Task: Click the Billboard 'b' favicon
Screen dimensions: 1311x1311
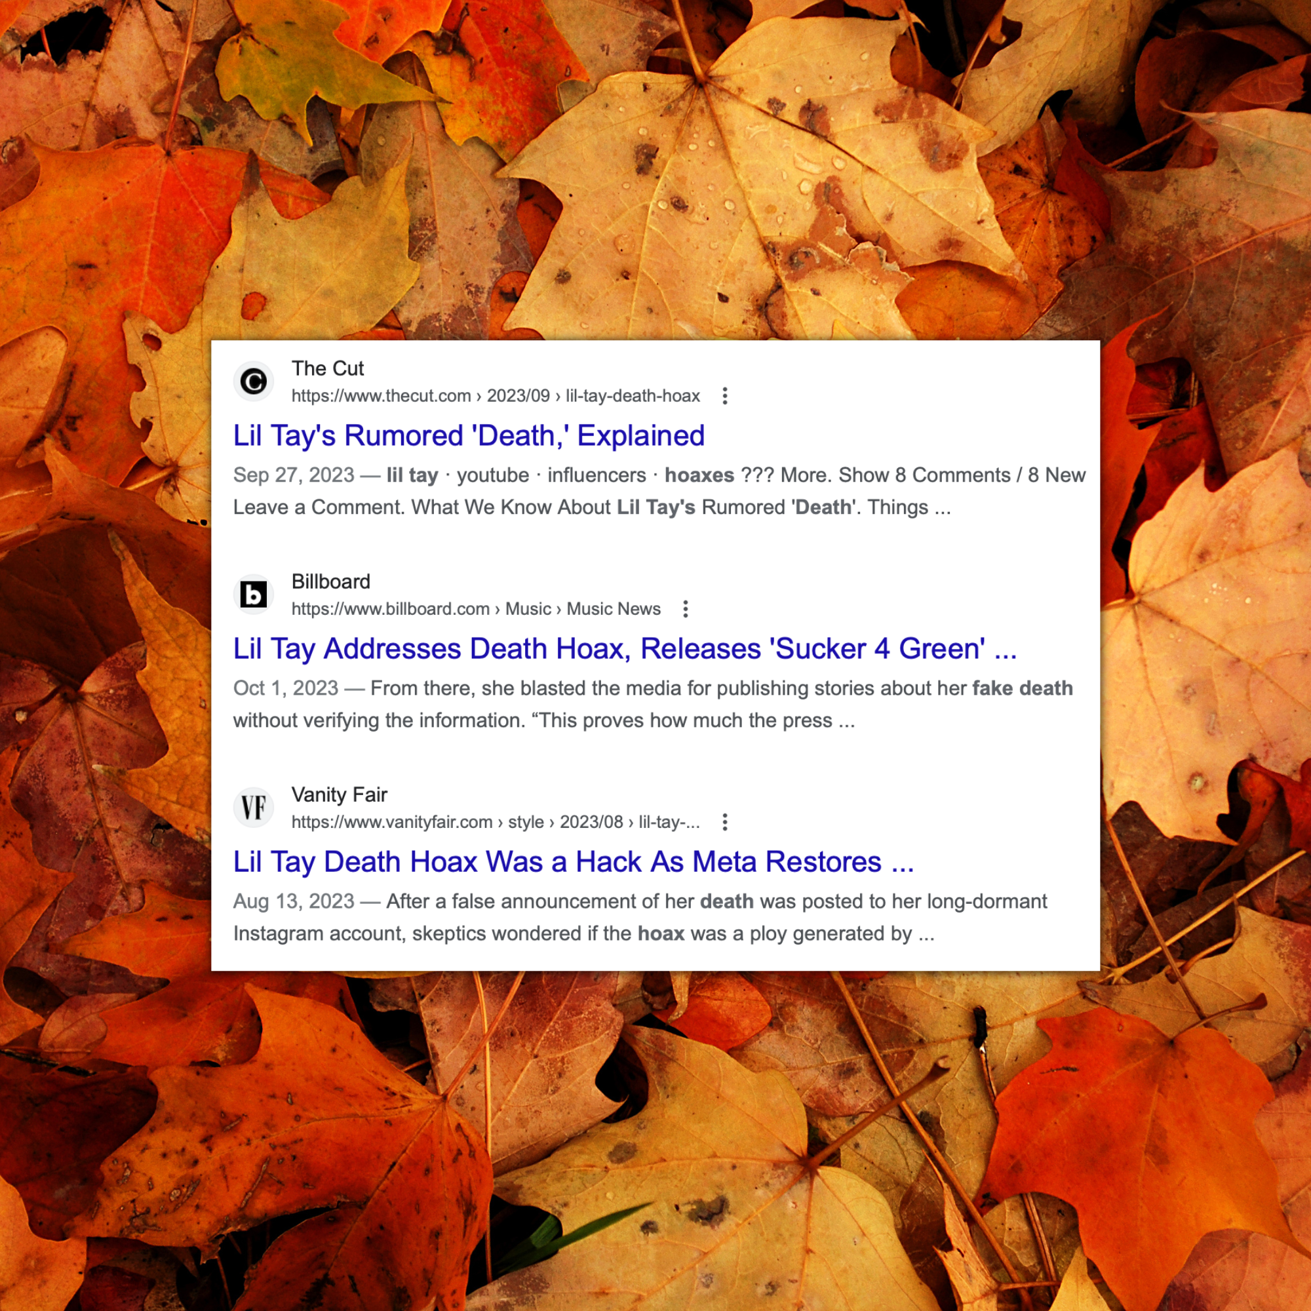Action: click(x=253, y=595)
